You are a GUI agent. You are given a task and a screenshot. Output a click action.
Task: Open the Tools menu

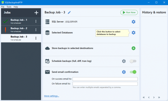coord(9,7)
